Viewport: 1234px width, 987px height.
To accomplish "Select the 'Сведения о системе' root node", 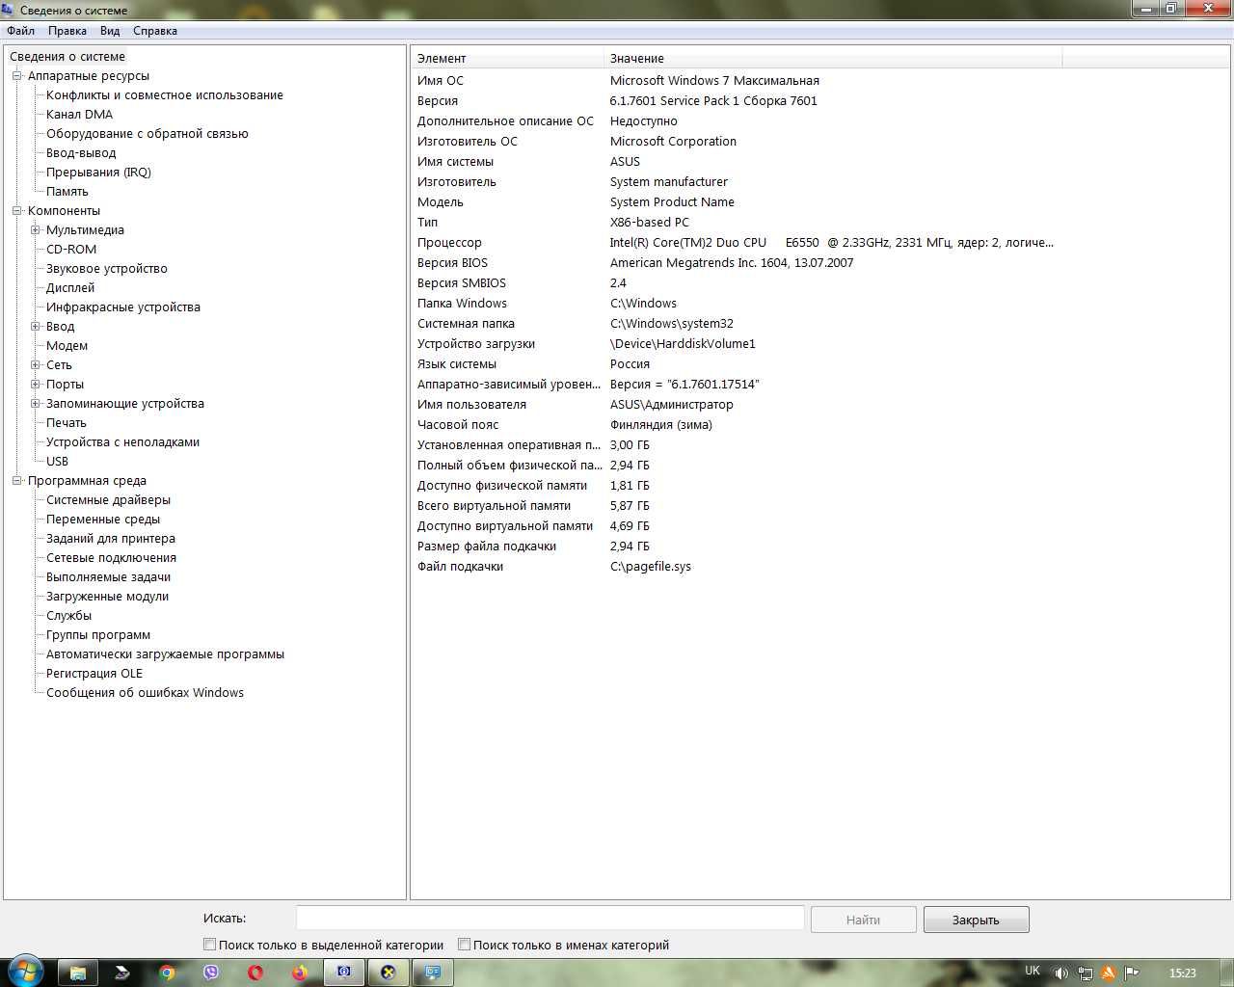I will point(67,57).
